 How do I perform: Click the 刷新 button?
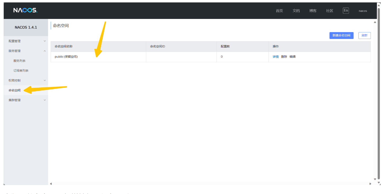[x=365, y=36]
